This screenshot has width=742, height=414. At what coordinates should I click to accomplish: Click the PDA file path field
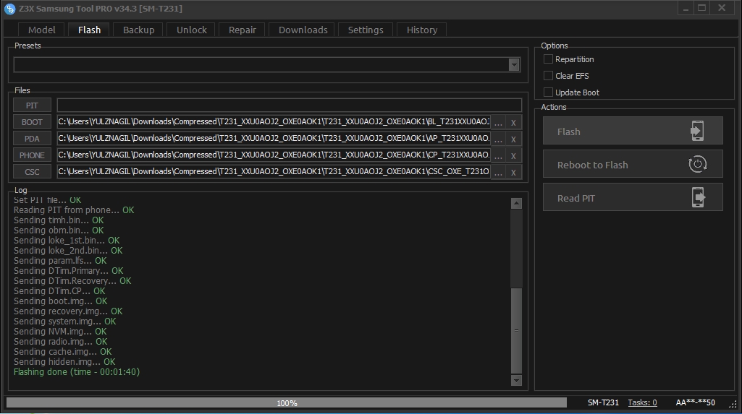click(x=274, y=138)
